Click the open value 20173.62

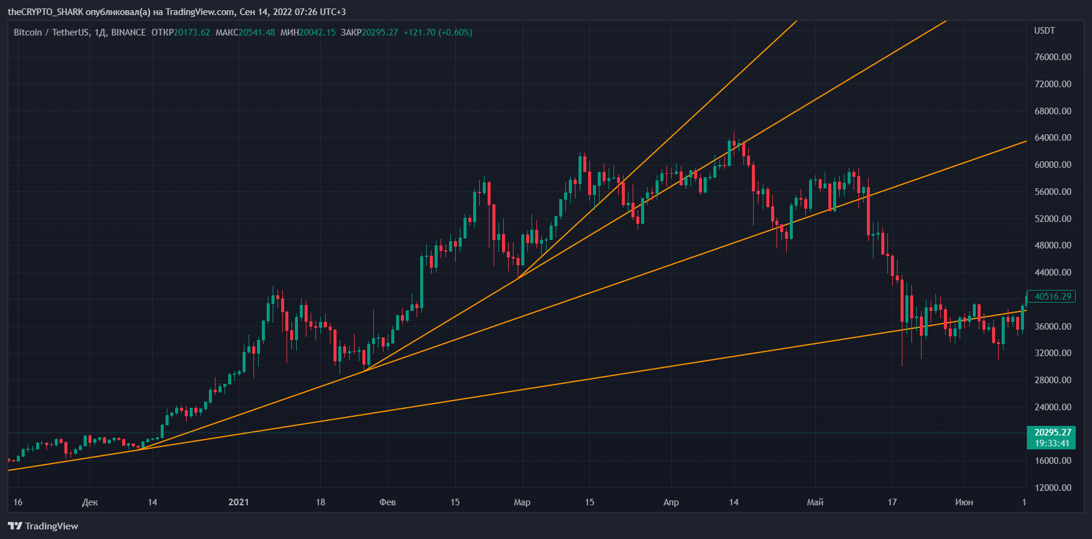[x=192, y=32]
